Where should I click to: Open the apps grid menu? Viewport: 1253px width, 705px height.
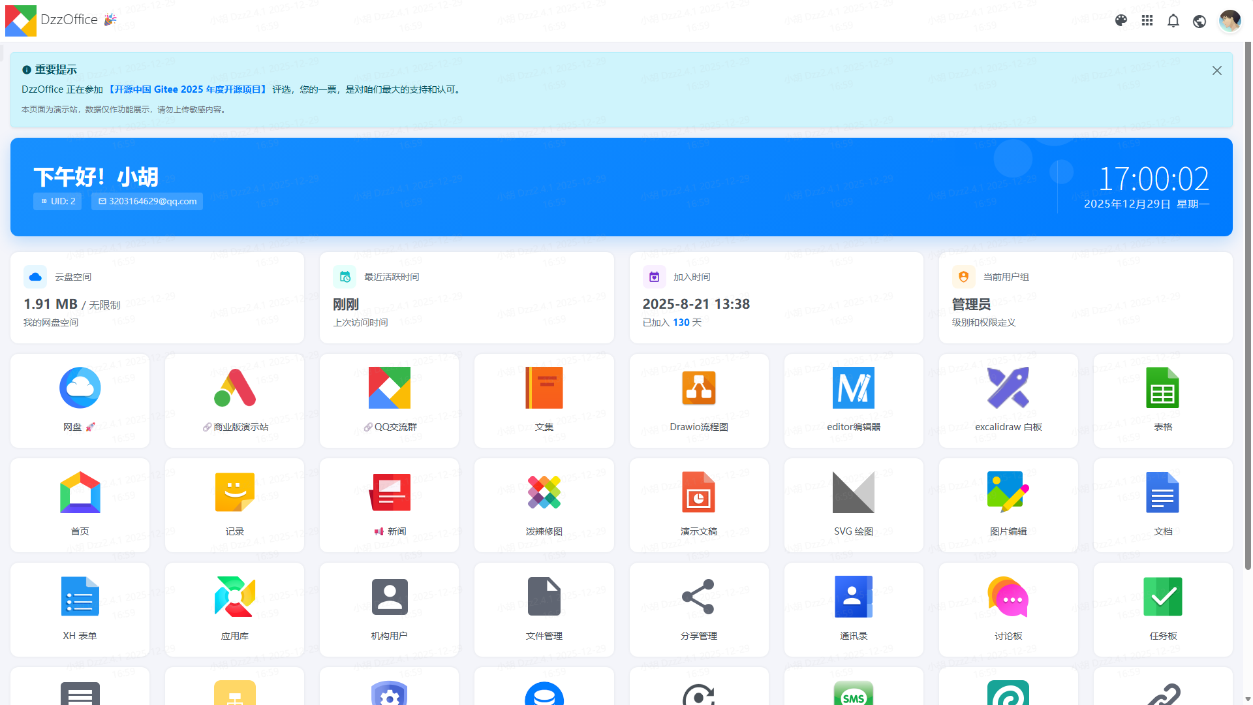(1147, 21)
